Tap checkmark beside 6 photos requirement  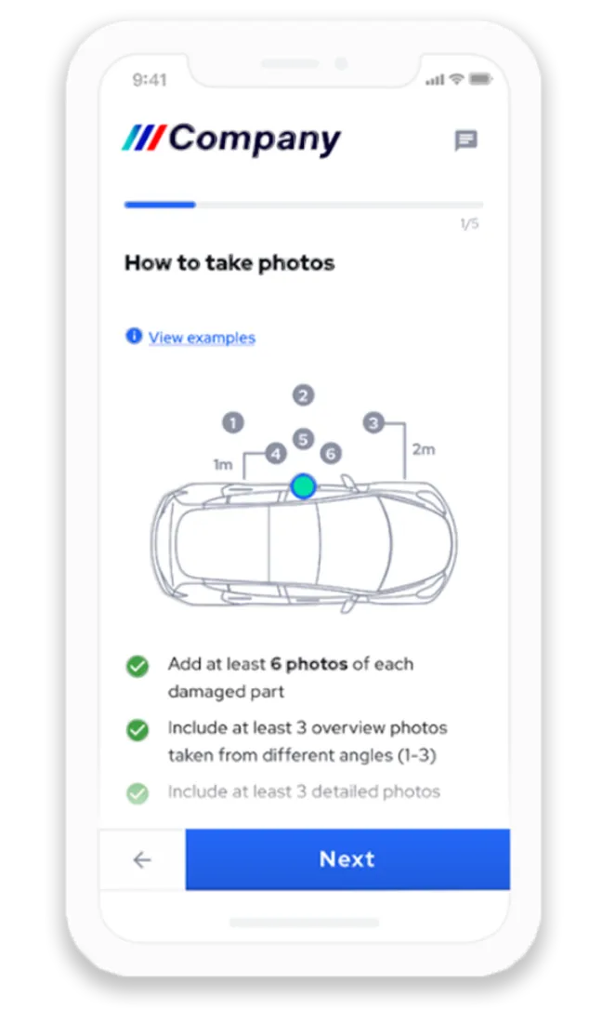137,666
